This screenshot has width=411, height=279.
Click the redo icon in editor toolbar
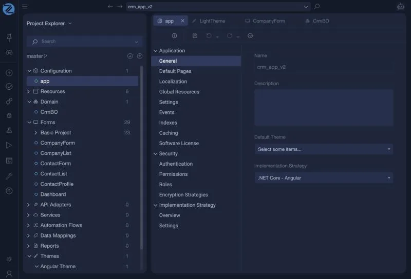pyautogui.click(x=229, y=35)
